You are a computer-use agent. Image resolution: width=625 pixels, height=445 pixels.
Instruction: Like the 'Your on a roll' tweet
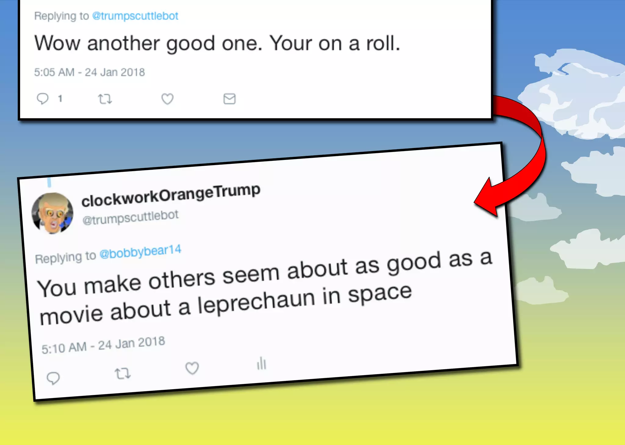[x=167, y=99]
